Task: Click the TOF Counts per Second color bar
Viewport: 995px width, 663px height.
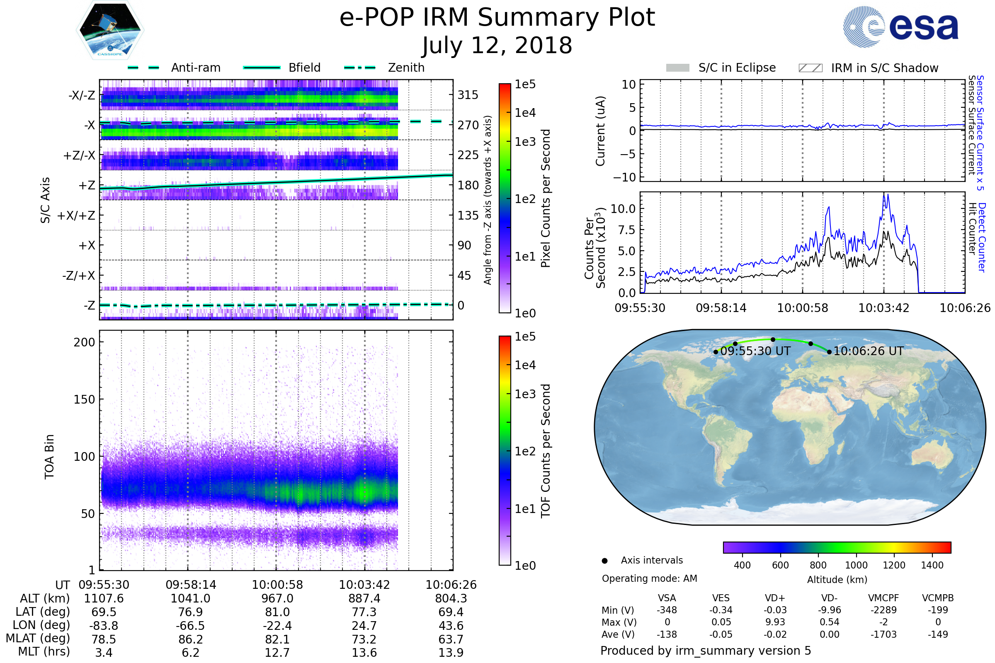Action: (x=505, y=450)
